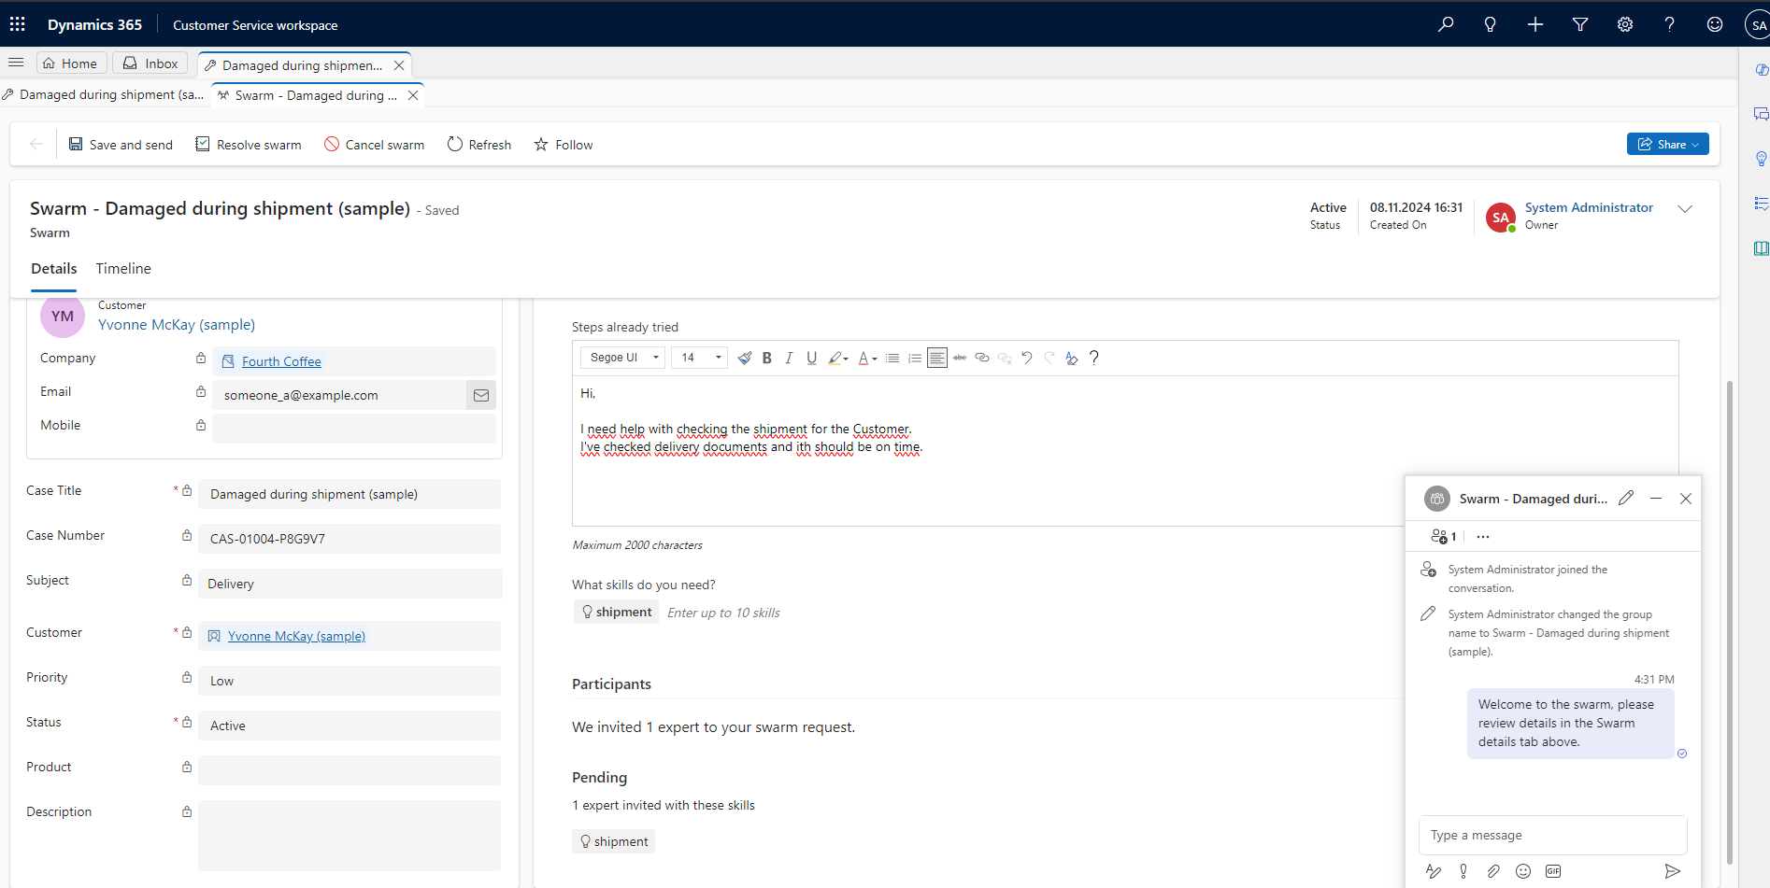Strikethrough text using the editor toolbar
The height and width of the screenshot is (888, 1770).
click(x=960, y=358)
